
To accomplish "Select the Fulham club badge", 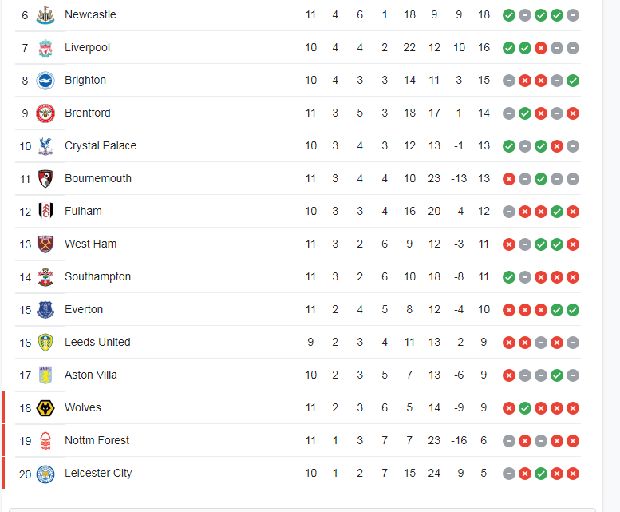I will (45, 211).
